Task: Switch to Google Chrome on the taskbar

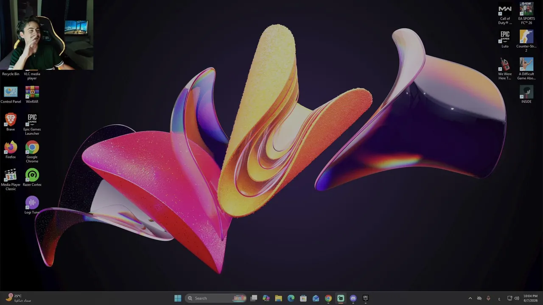Action: tap(328, 298)
